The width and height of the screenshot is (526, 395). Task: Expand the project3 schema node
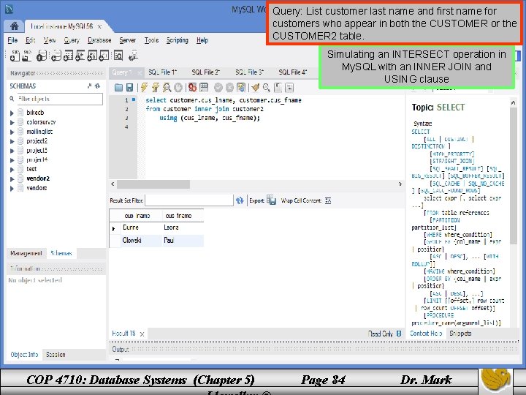pyautogui.click(x=12, y=151)
